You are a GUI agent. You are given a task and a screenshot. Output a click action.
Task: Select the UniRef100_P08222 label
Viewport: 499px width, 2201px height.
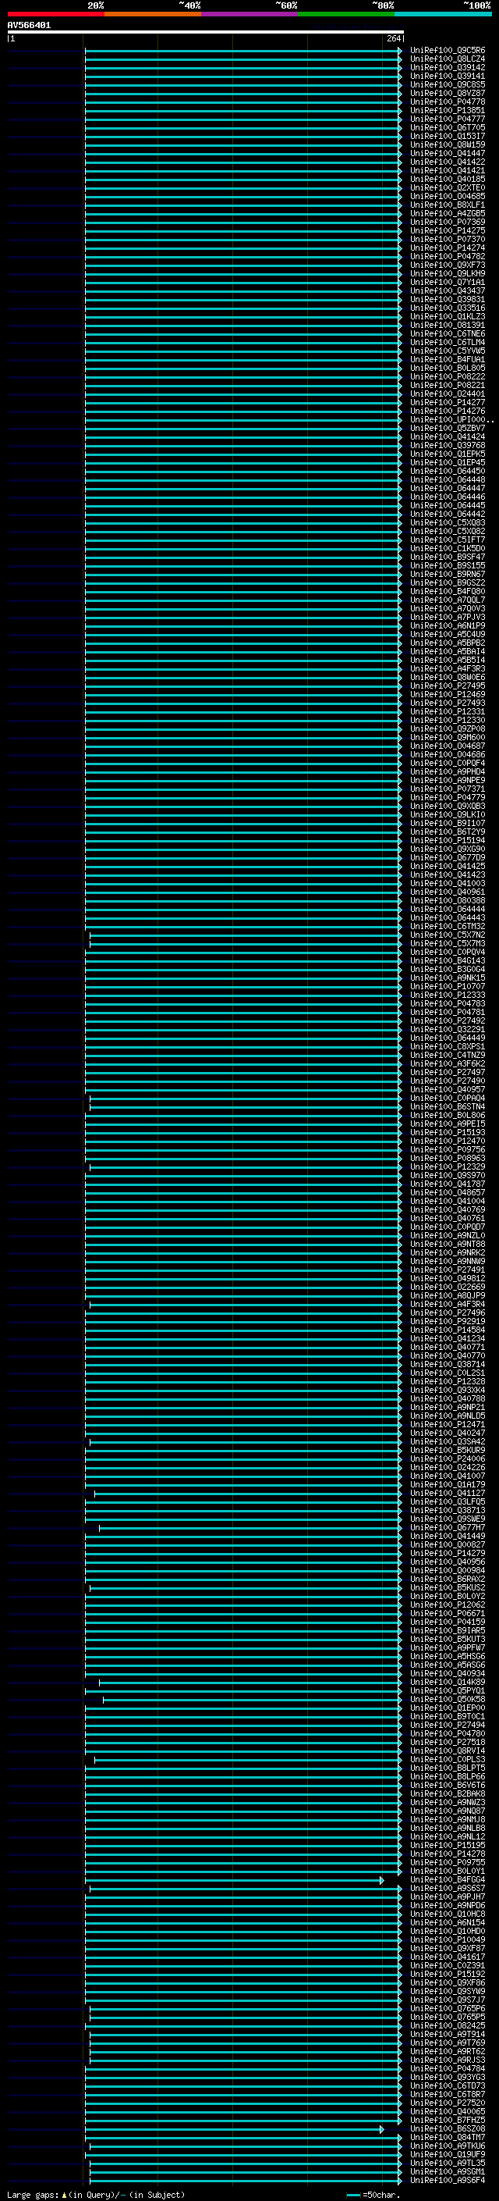click(448, 377)
